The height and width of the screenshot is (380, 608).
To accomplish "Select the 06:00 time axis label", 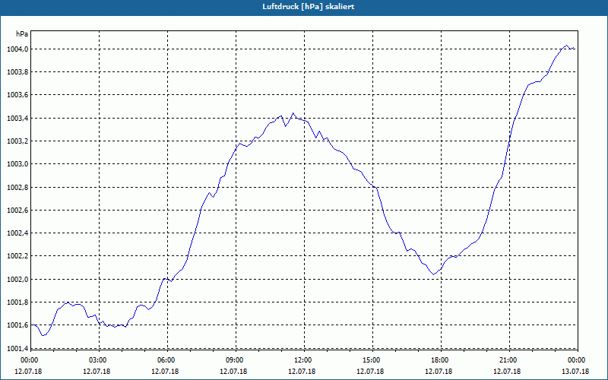I will pyautogui.click(x=167, y=360).
